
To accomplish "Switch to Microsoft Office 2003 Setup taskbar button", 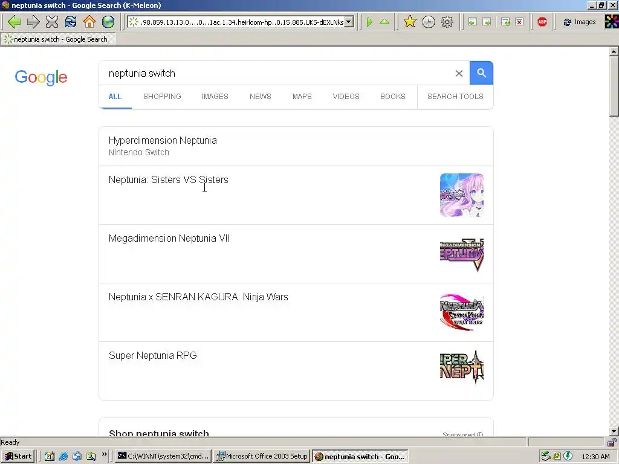I will pos(261,456).
